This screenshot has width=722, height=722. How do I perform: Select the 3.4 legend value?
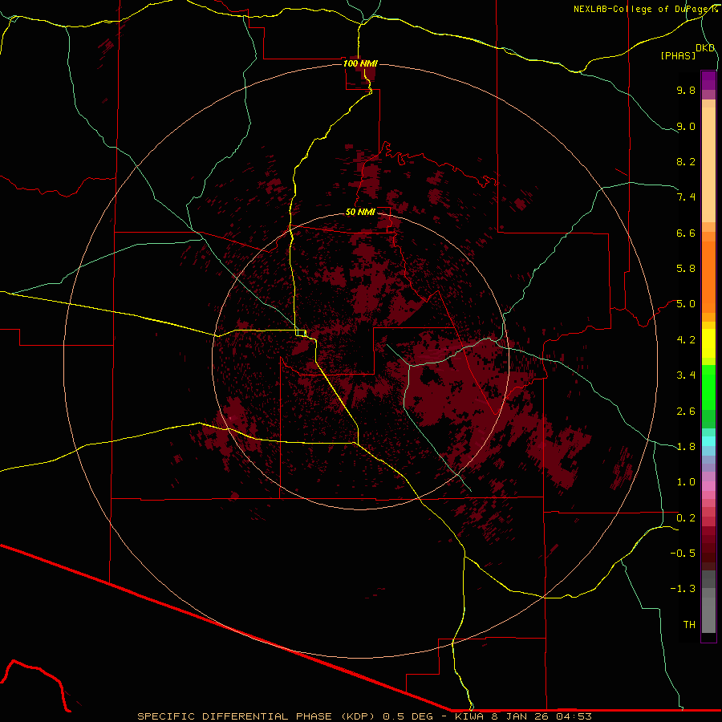[686, 375]
